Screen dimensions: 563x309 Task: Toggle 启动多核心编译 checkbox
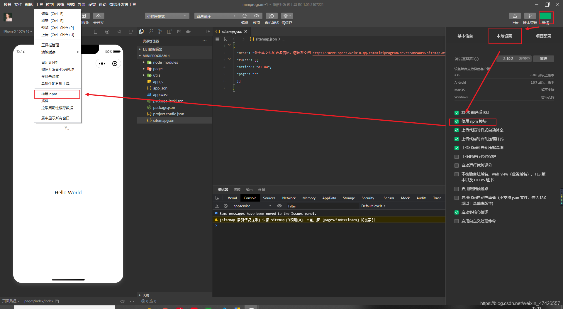point(457,212)
